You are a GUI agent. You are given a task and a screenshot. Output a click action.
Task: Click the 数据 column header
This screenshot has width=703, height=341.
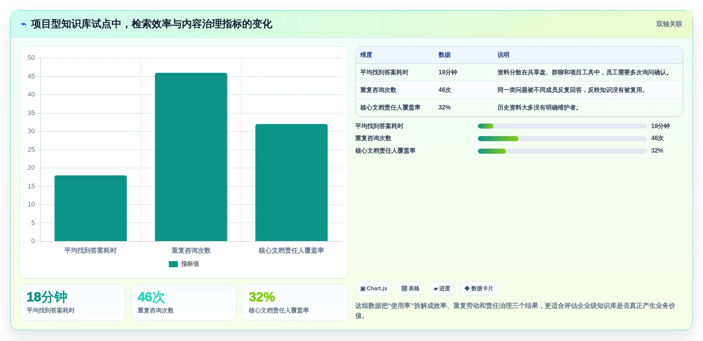pos(445,55)
